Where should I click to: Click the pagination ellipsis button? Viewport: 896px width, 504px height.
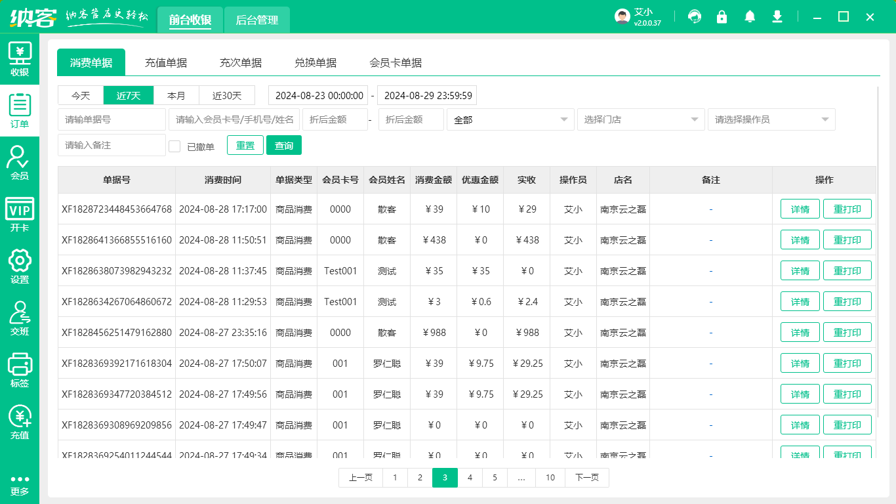tap(521, 478)
